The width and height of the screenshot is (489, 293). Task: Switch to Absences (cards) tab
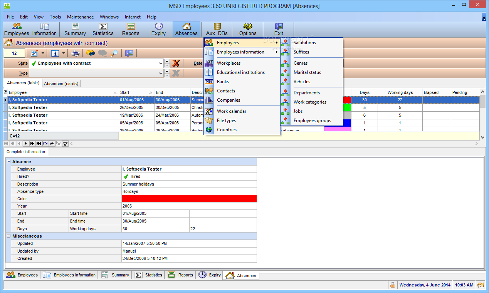[61, 84]
